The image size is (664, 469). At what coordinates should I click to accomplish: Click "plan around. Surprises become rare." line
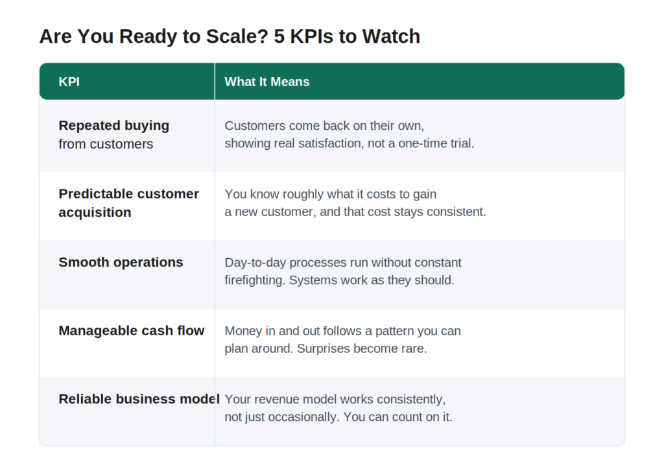[326, 349]
